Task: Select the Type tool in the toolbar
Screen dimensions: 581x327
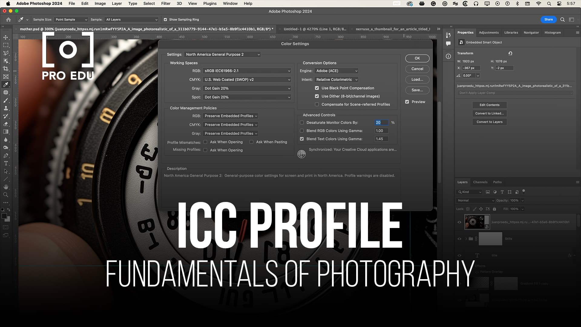Action: [x=6, y=163]
